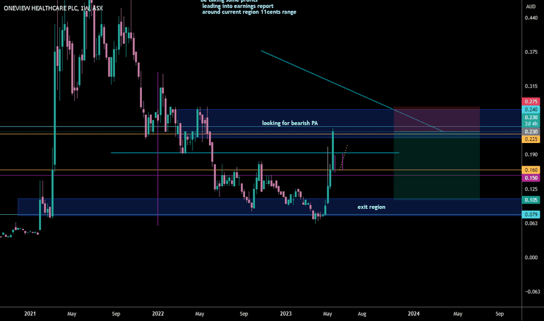
Task: Click the Aug label on time axis
Action: [362, 314]
